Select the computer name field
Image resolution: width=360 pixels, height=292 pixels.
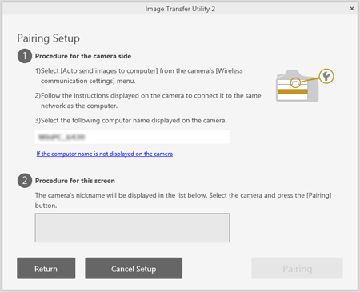pyautogui.click(x=132, y=137)
